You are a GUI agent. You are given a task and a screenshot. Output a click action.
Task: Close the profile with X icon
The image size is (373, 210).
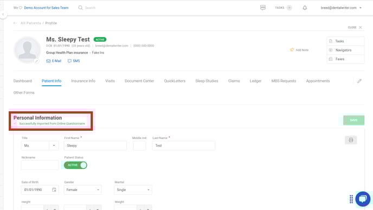[361, 27]
